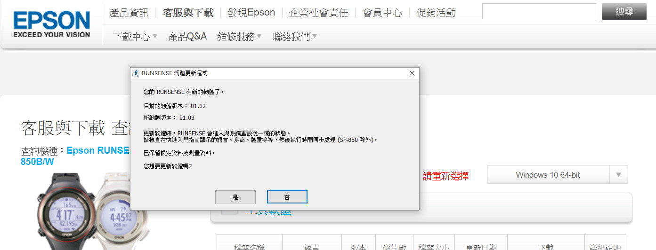Click the 您想要更新韌體嗎 question text
Viewport: 656px width, 250px height.
coord(168,166)
